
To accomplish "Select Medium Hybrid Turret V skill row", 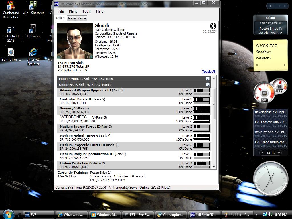I will click(x=134, y=138).
